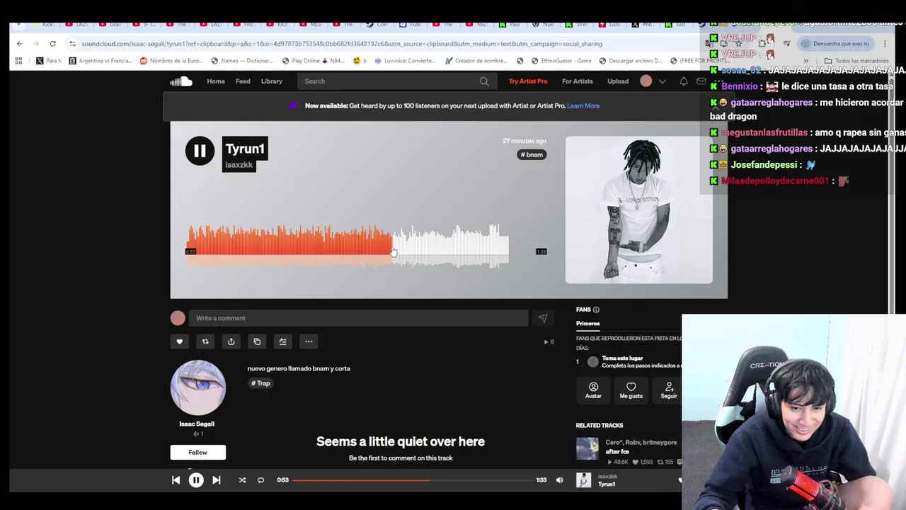Viewport: 906px width, 510px height.
Task: Click the browser address bar URL
Action: tap(342, 44)
